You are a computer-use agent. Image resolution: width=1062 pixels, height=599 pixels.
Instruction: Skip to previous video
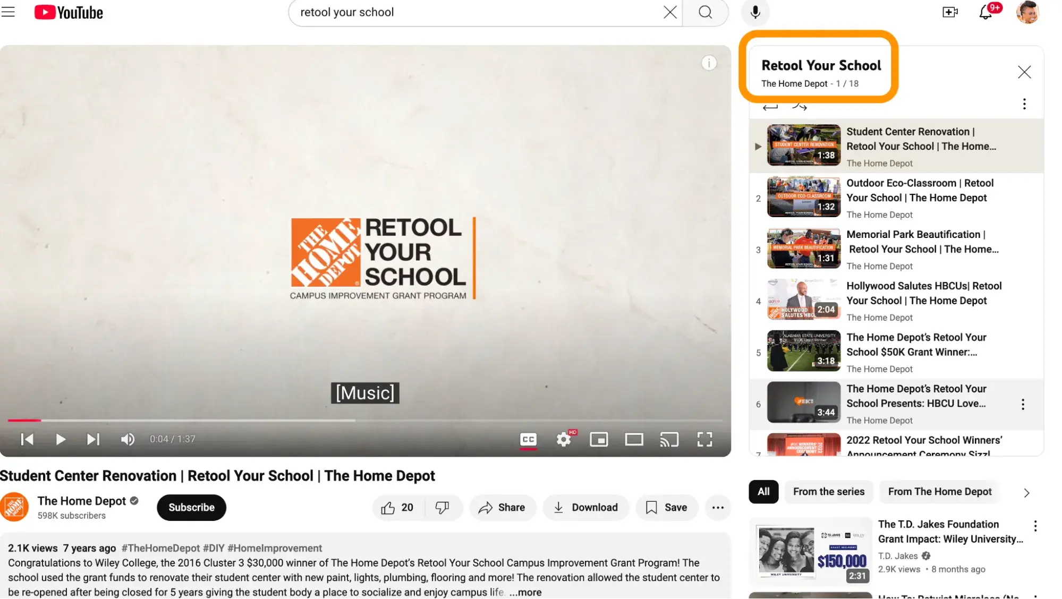(x=27, y=439)
